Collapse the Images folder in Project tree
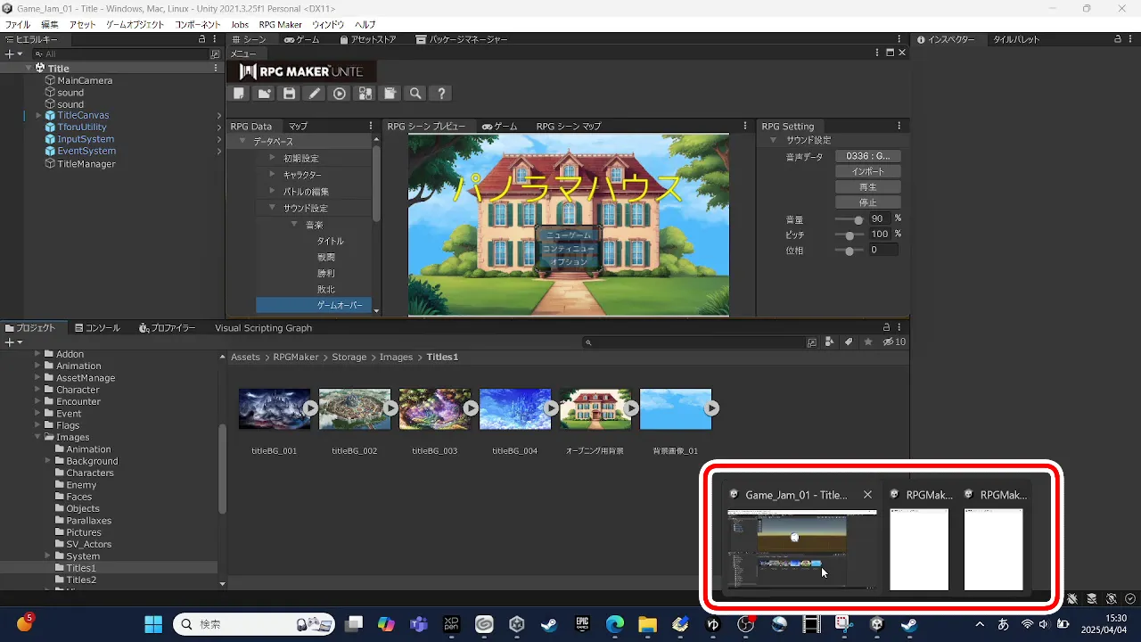The width and height of the screenshot is (1141, 642). [38, 437]
